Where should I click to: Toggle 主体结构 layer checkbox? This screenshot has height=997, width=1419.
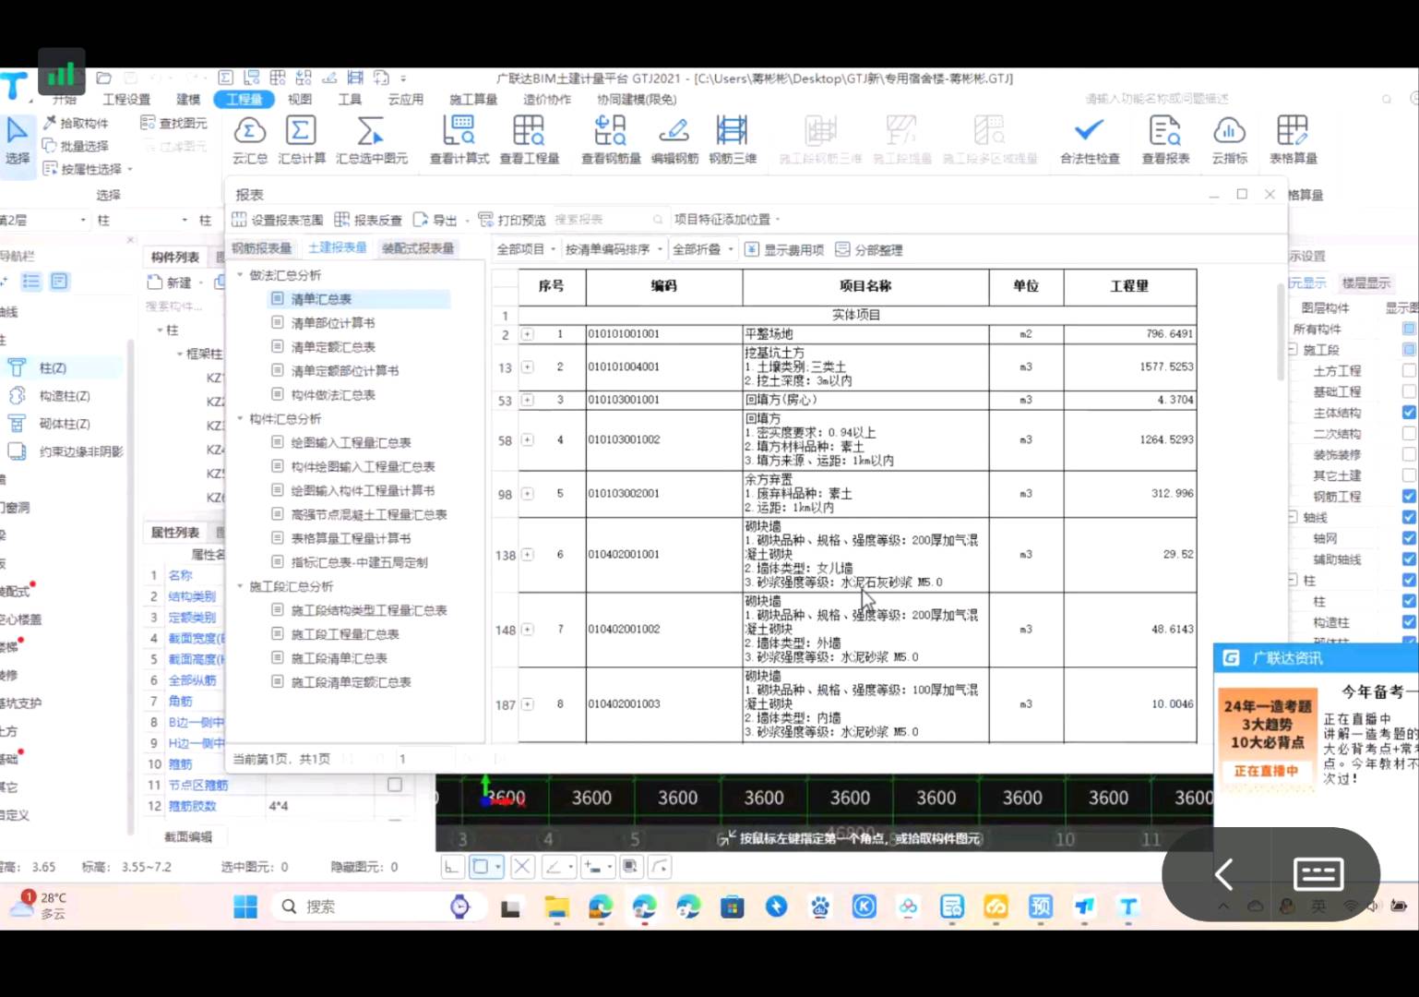pyautogui.click(x=1408, y=413)
